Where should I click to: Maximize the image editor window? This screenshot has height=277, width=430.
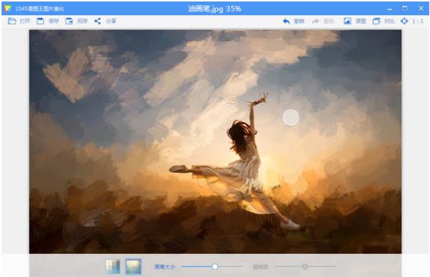pyautogui.click(x=404, y=8)
